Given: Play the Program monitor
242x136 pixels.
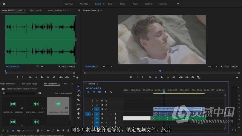Looking at the screenshot, I should coord(162,77).
